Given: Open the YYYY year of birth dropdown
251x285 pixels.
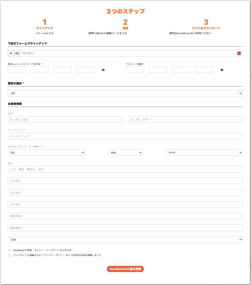Looking at the screenshot, I should (x=204, y=153).
